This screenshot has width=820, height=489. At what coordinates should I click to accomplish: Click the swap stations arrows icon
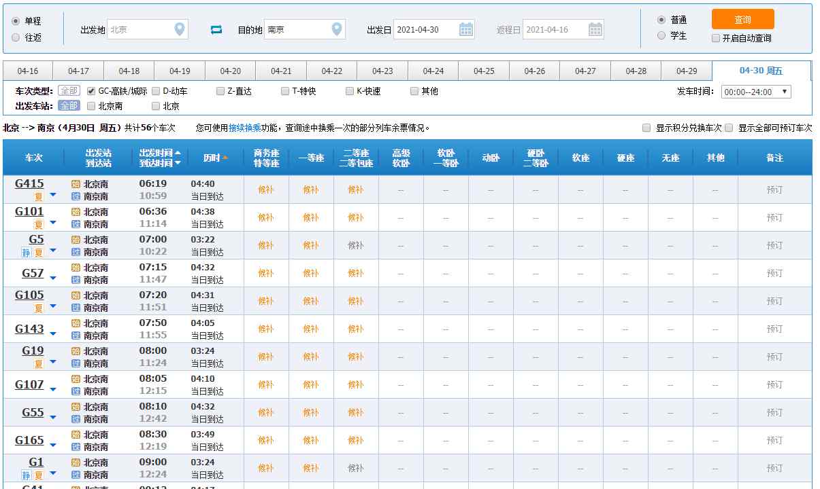(216, 29)
